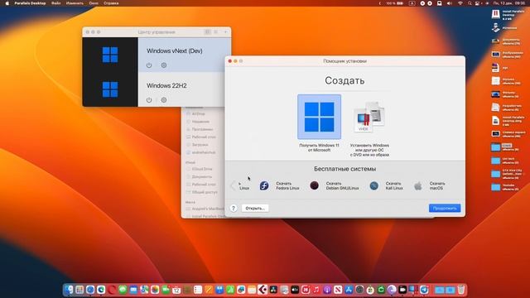Open the Справка menu
The height and width of the screenshot is (298, 530).
[111, 3]
